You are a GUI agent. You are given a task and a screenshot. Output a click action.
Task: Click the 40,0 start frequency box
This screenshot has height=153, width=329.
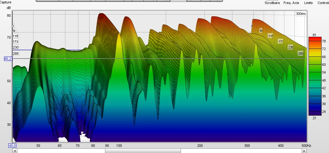click(12, 146)
